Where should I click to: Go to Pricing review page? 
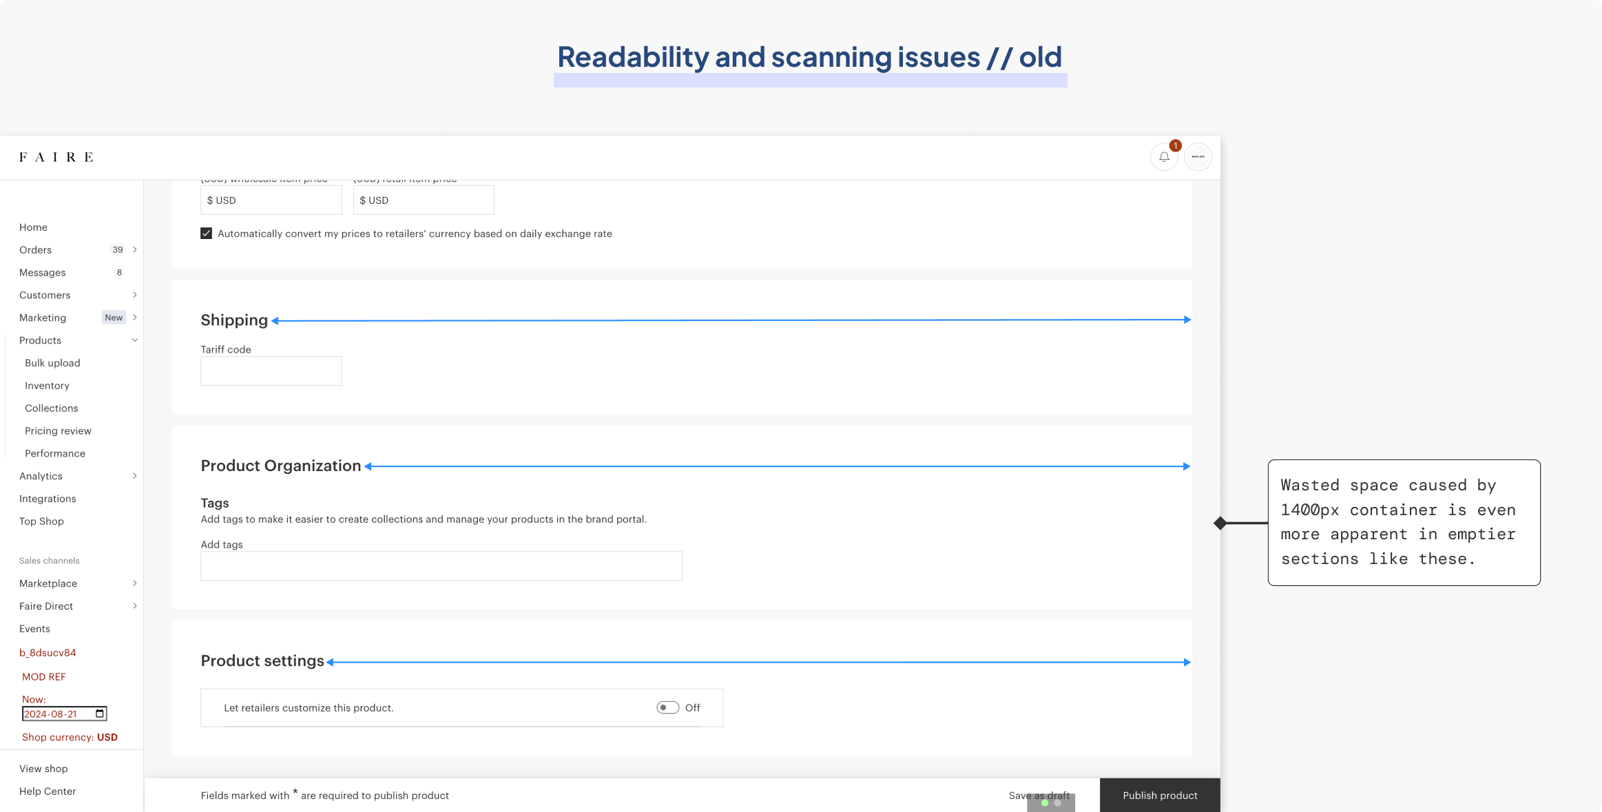(58, 431)
